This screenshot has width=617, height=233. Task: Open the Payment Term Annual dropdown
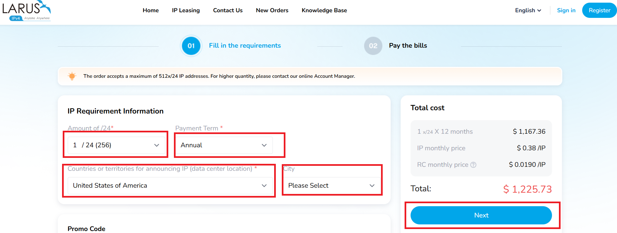point(224,145)
